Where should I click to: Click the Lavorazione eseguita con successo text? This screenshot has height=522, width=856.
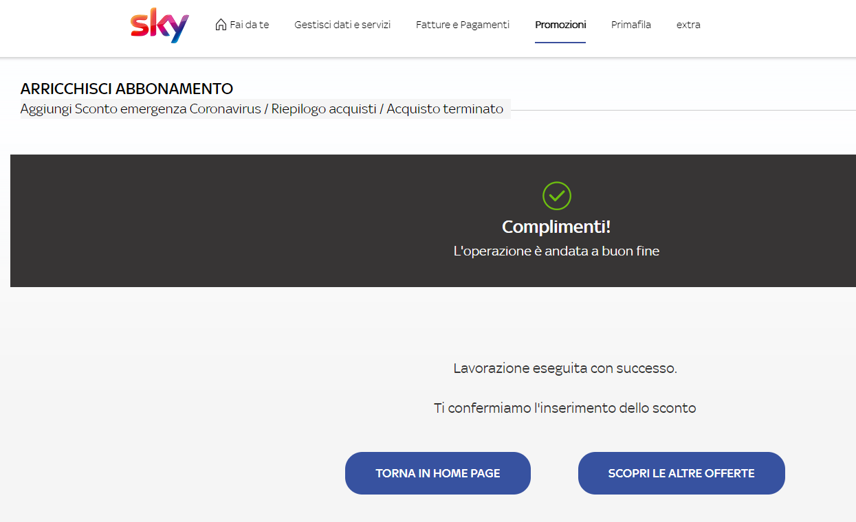565,368
